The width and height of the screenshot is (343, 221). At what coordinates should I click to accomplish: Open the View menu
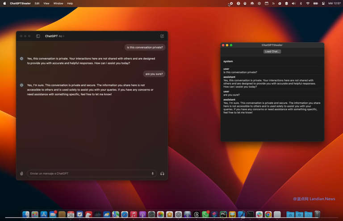click(x=46, y=4)
